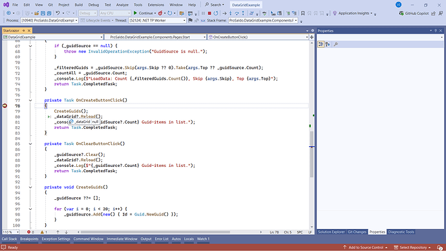Viewport: 446px width, 251px height.
Task: Click the user account avatar in title bar
Action: tap(399, 5)
